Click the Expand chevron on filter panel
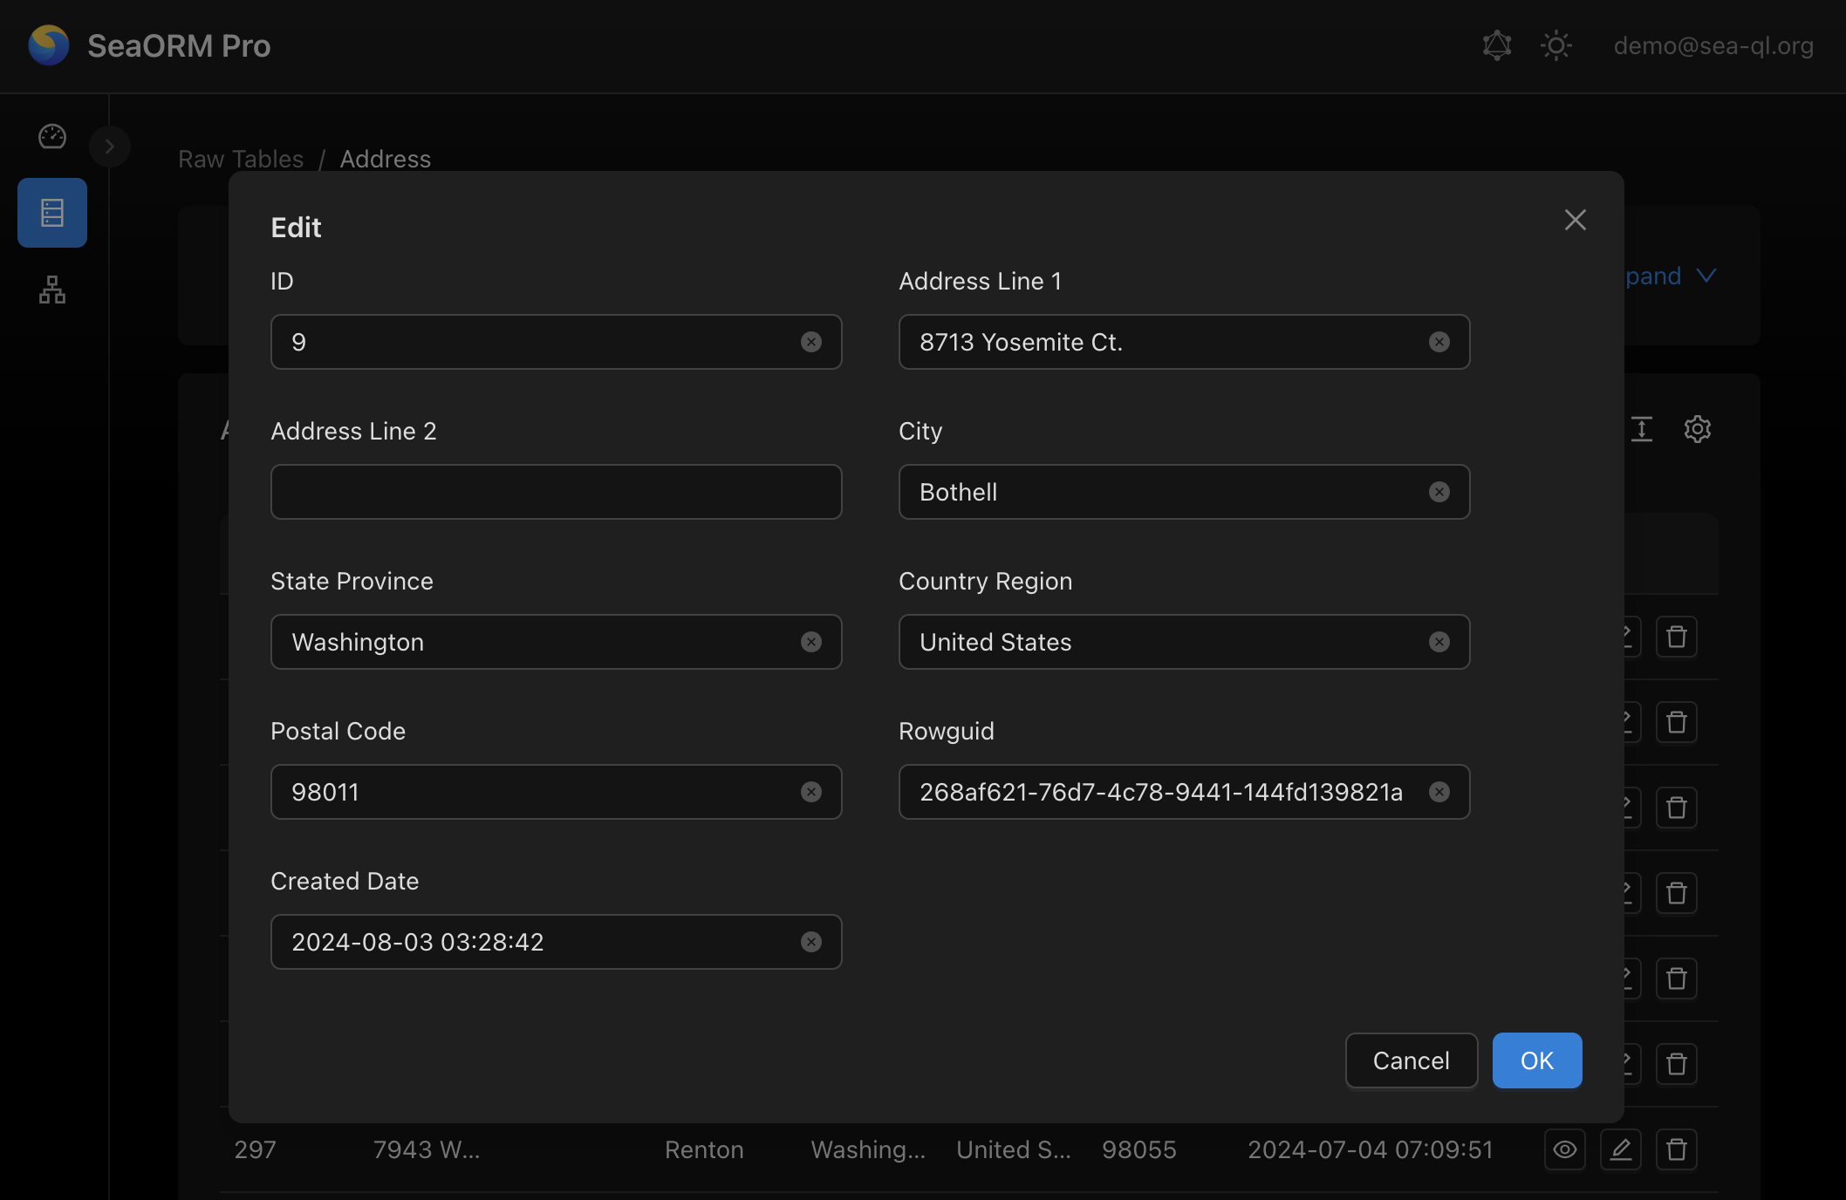This screenshot has height=1200, width=1846. pos(1706,276)
